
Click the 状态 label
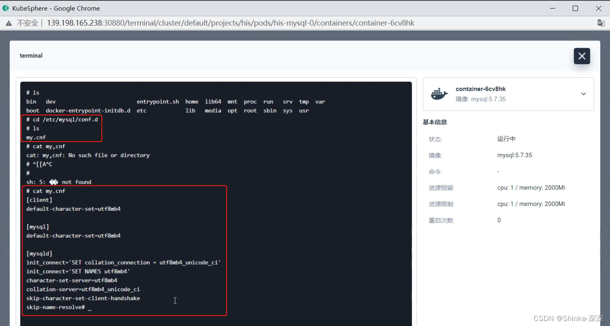point(435,139)
